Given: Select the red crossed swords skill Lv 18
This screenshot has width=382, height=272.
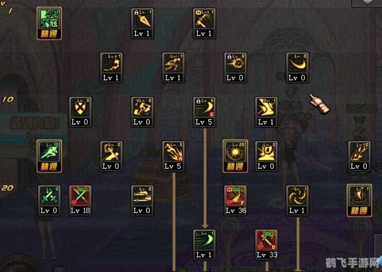Looking at the screenshot, I should tap(80, 200).
